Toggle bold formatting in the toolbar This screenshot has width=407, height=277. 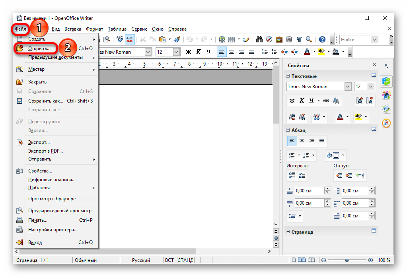click(x=189, y=52)
